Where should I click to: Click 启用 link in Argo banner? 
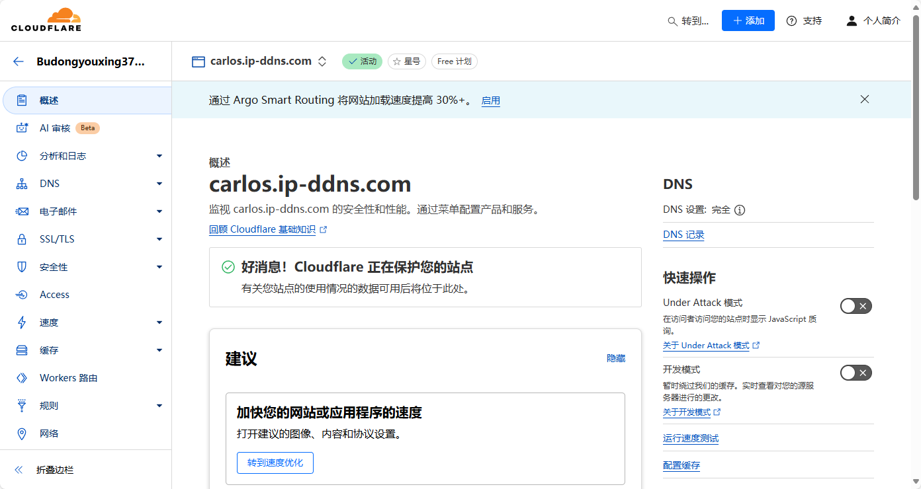tap(491, 100)
